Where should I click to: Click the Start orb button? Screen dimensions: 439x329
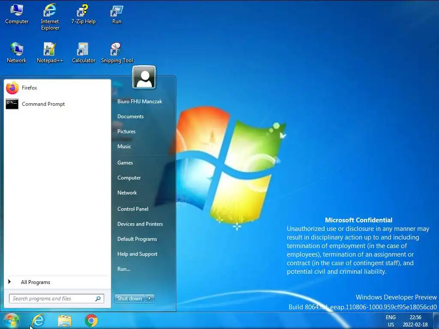(x=11, y=320)
